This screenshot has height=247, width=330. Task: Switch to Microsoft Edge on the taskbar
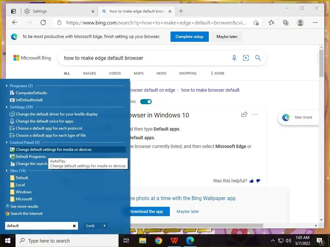point(190,241)
